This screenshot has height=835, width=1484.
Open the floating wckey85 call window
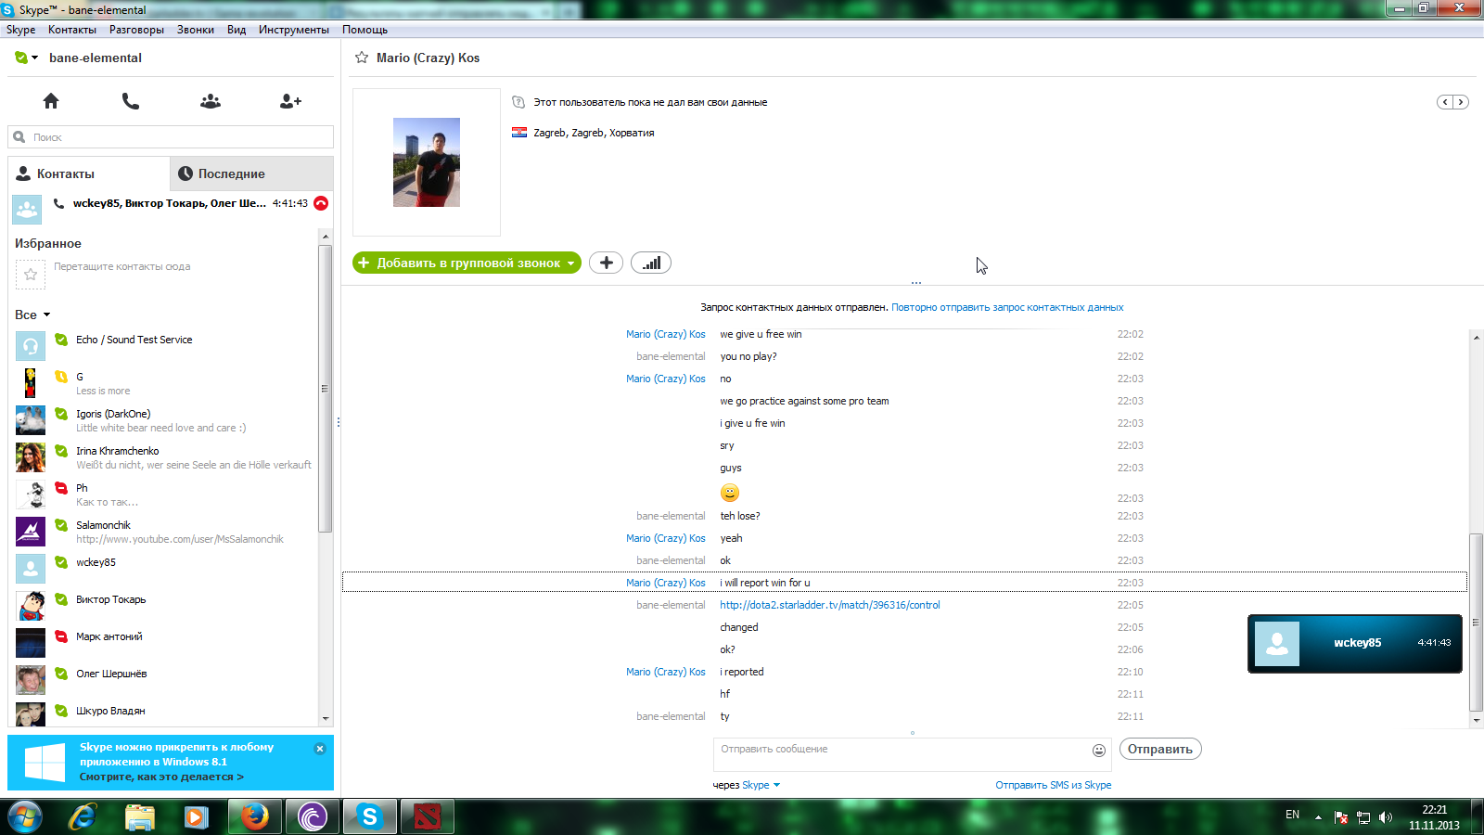click(x=1355, y=643)
